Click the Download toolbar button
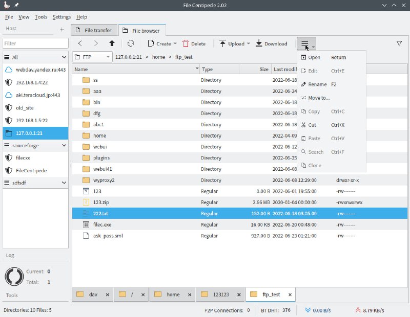This screenshot has width=410, height=317. click(x=272, y=44)
